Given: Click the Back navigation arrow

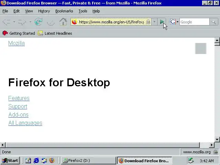Looking at the screenshot, I should click(x=7, y=22).
